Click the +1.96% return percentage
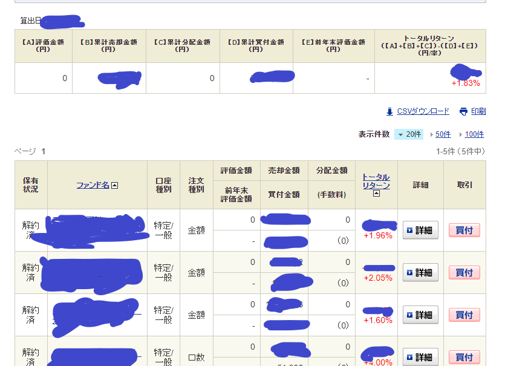The image size is (508, 366). pyautogui.click(x=378, y=236)
